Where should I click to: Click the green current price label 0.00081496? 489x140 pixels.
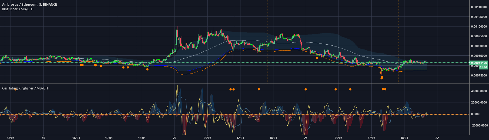[479, 63]
